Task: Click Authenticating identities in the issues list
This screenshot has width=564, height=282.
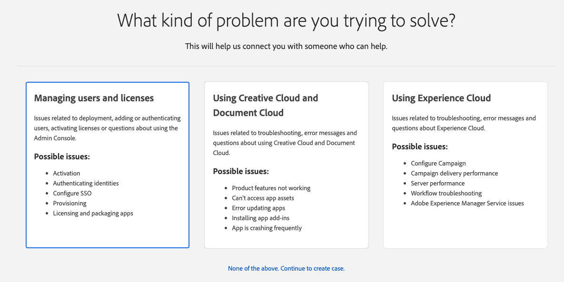Action: coord(86,184)
